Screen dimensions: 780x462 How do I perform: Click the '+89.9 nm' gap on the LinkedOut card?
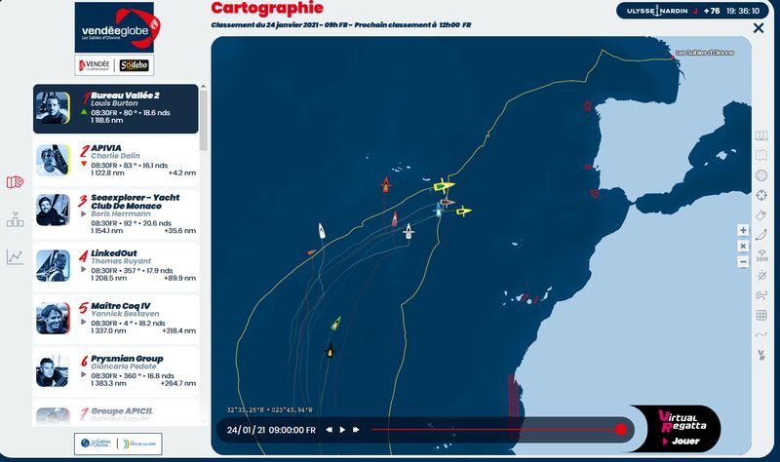click(x=180, y=278)
